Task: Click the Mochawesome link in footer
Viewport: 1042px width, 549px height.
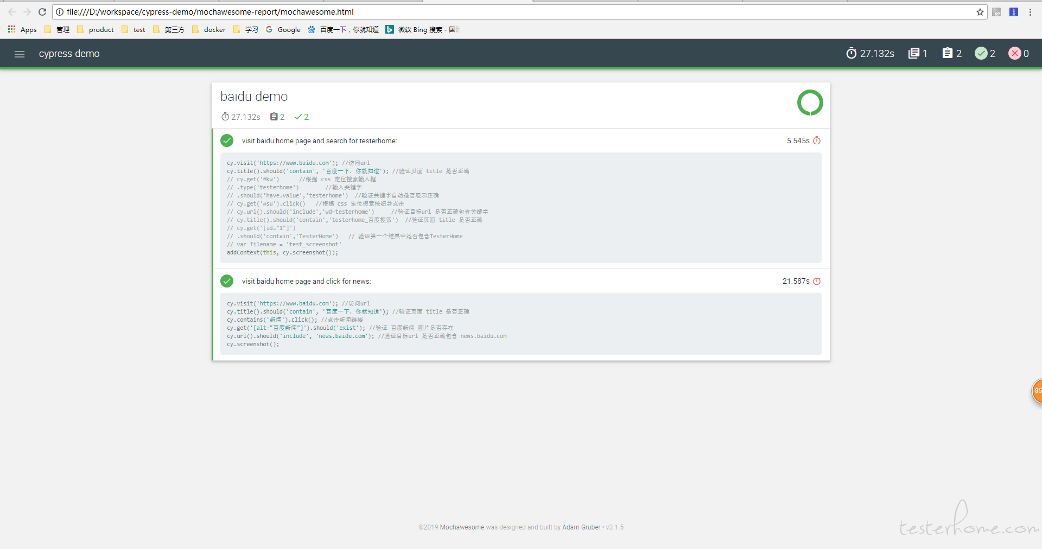Action: [x=462, y=527]
